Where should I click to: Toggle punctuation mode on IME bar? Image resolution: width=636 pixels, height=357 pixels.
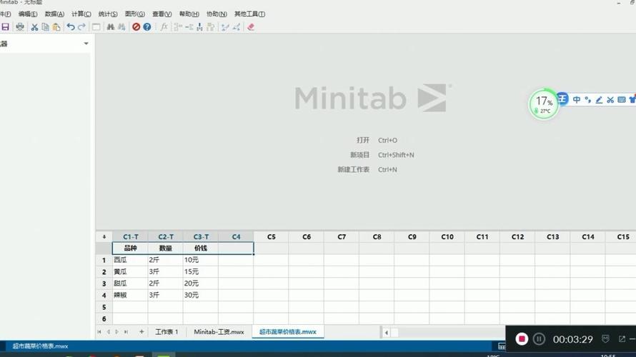[587, 100]
